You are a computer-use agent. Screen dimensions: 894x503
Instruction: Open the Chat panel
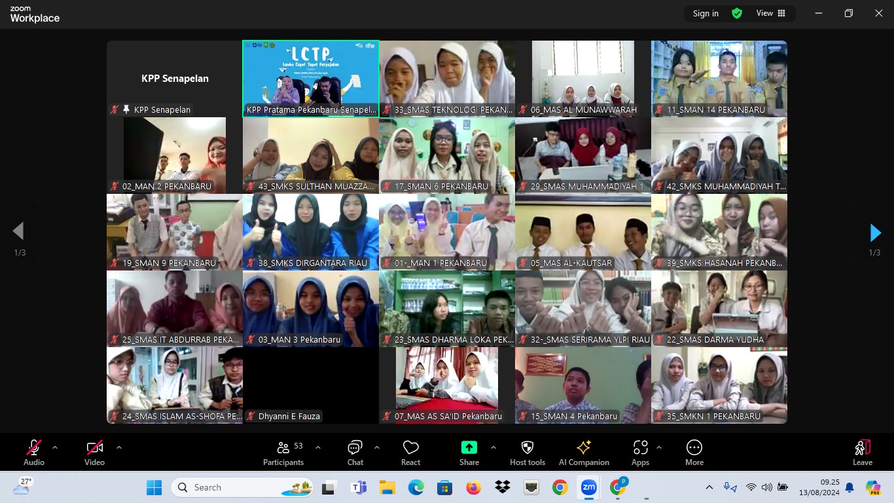(x=355, y=453)
